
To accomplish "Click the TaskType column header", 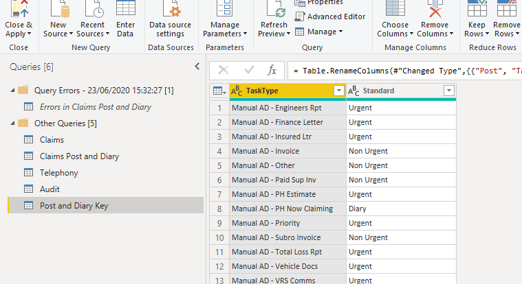I will [288, 91].
